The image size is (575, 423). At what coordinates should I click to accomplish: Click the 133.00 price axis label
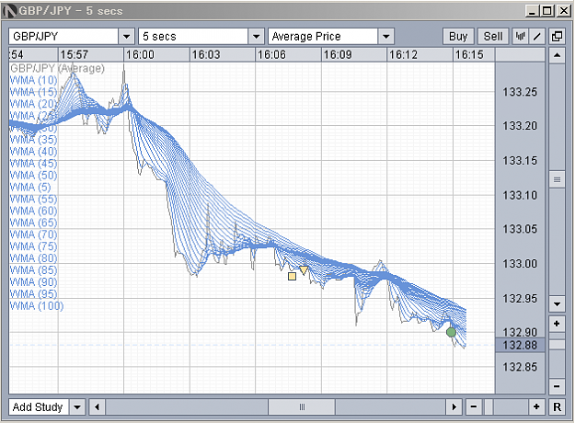tap(520, 264)
